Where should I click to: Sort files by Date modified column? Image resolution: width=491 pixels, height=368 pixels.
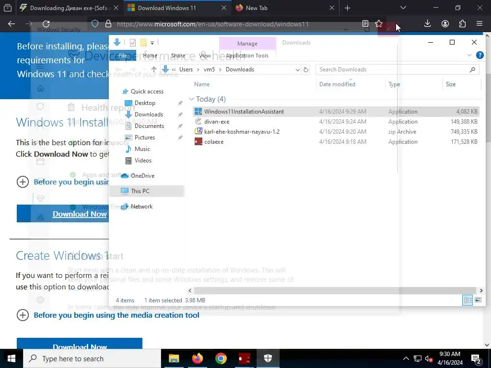(x=337, y=84)
